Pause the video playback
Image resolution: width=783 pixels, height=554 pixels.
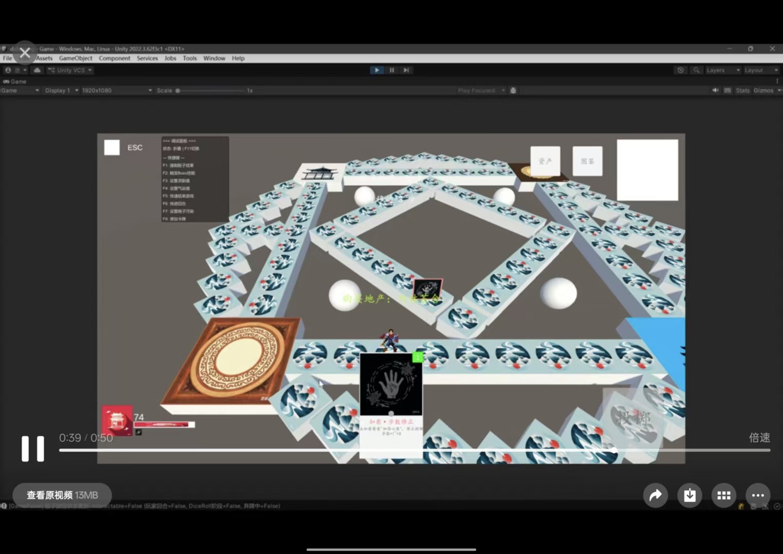pyautogui.click(x=32, y=449)
